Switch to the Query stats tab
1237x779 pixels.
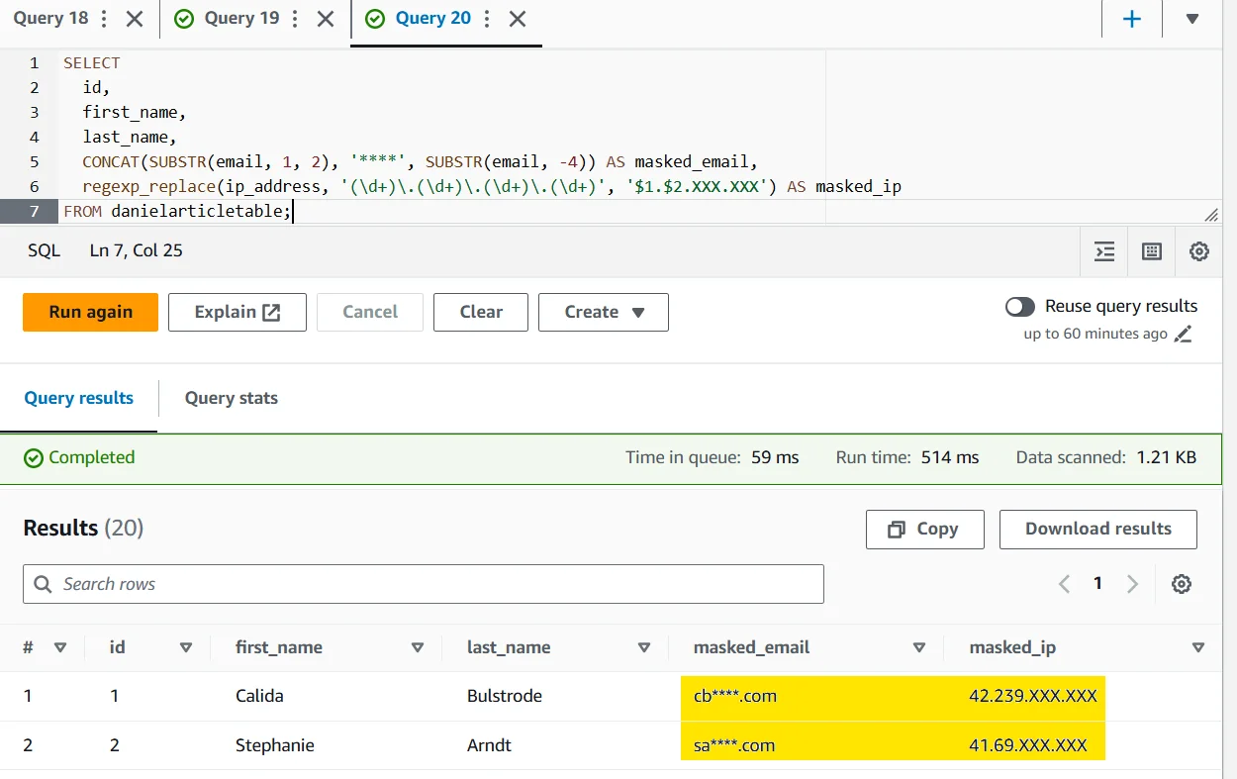231,398
